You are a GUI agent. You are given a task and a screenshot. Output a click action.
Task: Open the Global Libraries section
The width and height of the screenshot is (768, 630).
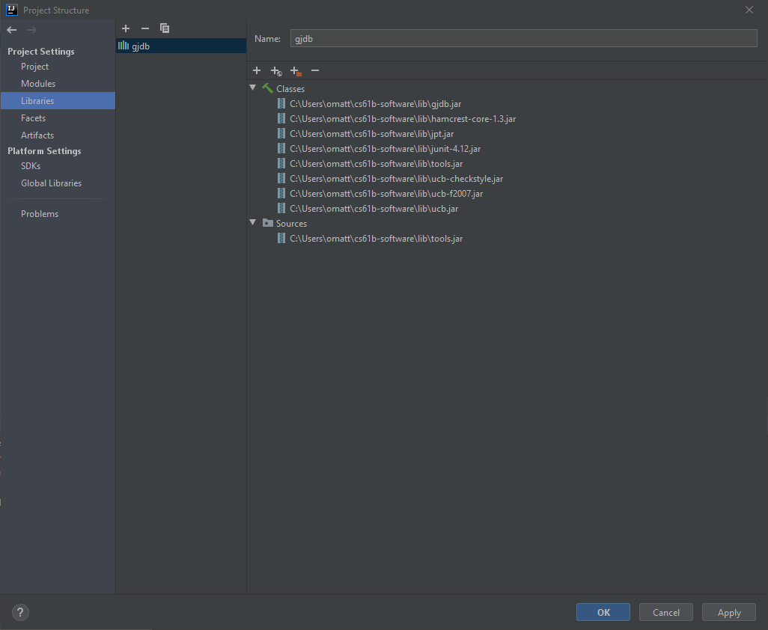pyautogui.click(x=51, y=183)
